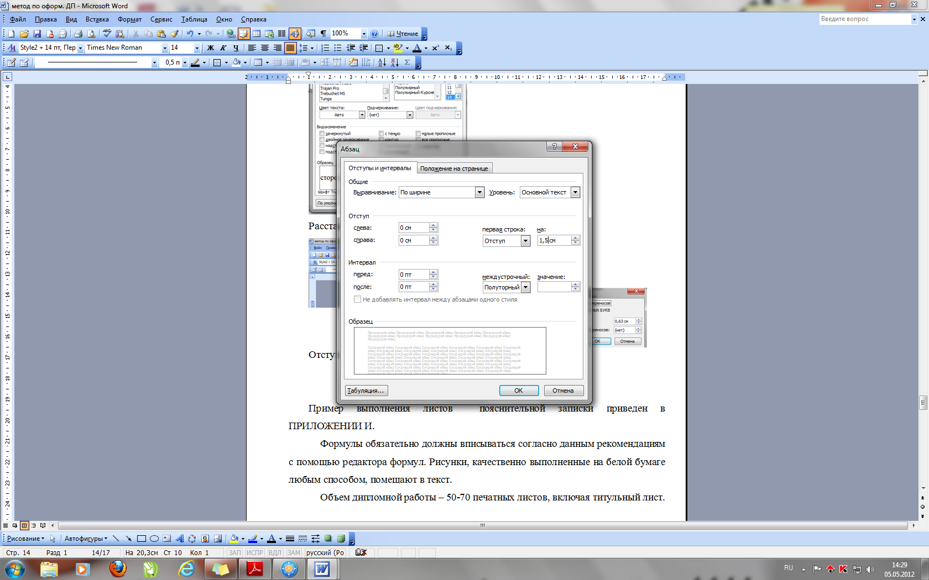Open print preview from the toolbar
929x580 pixels.
tap(91, 34)
